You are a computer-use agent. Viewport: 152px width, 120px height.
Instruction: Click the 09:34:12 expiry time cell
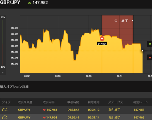pyautogui.click(x=94, y=110)
